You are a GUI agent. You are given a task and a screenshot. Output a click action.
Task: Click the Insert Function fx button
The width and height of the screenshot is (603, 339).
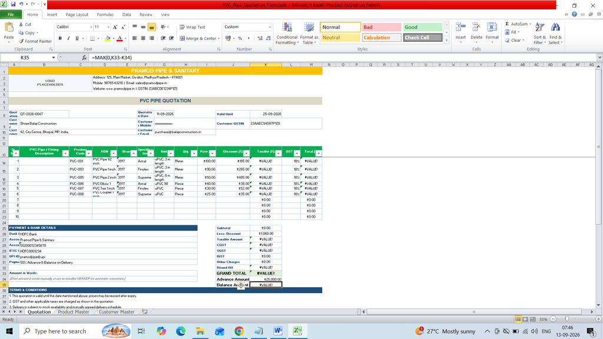pos(84,58)
